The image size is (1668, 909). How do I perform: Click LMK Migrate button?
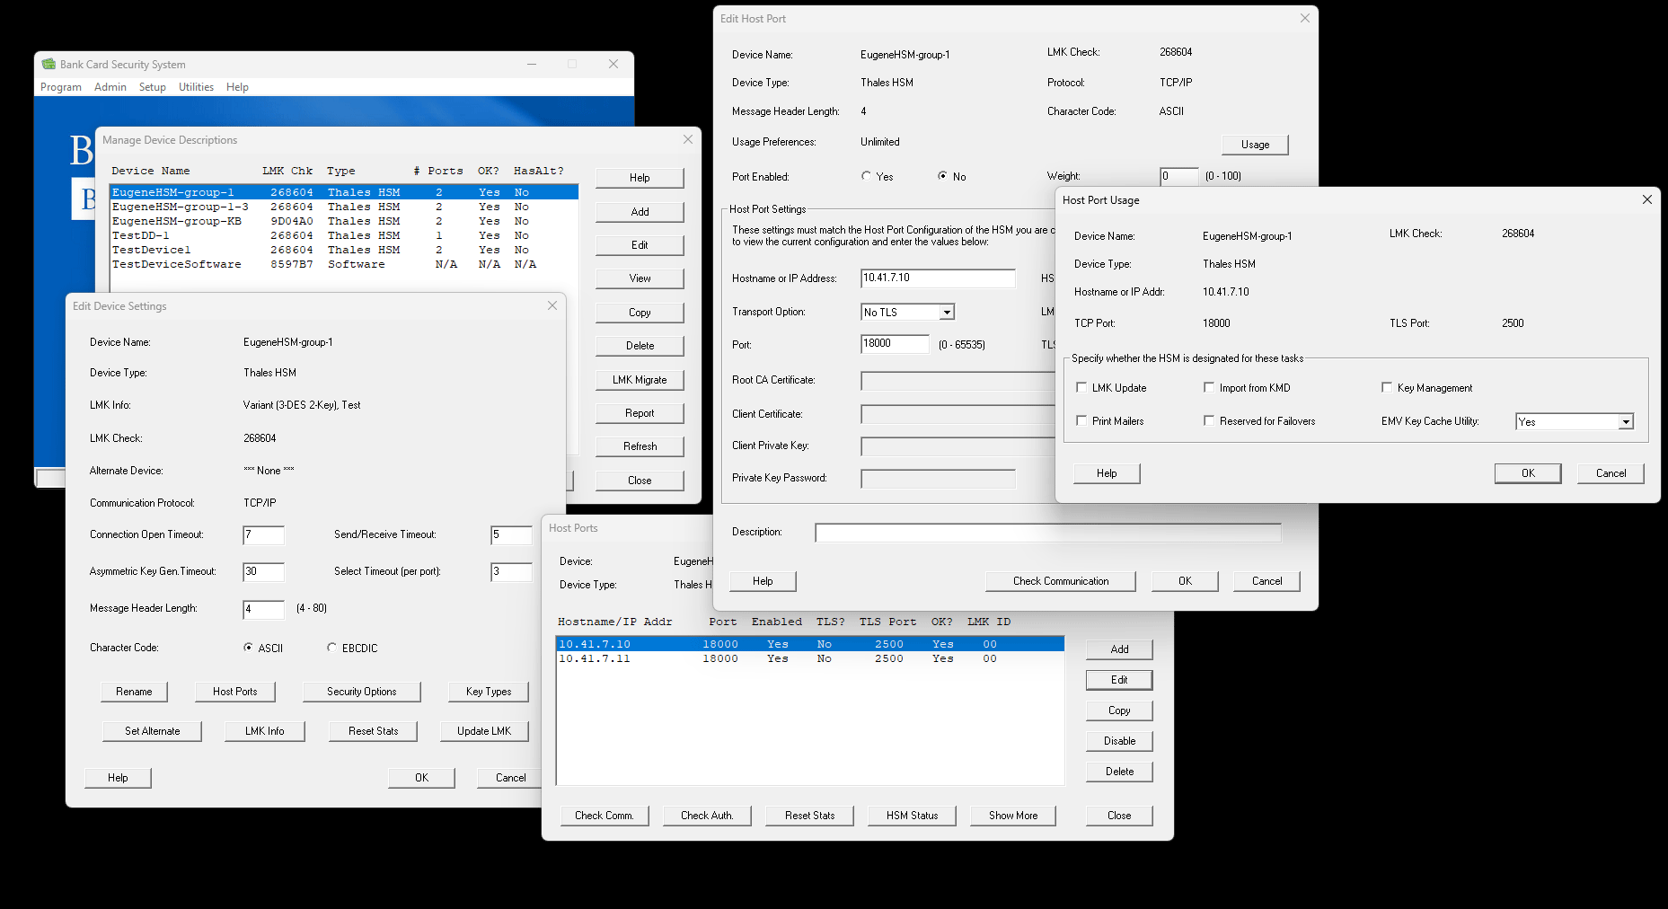coord(640,380)
